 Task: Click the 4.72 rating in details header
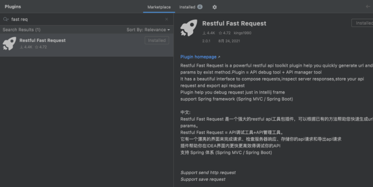(x=225, y=33)
